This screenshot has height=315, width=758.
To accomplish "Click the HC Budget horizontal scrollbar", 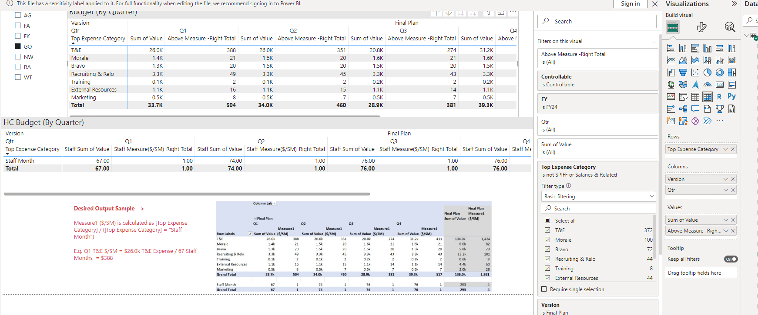I will [187, 194].
